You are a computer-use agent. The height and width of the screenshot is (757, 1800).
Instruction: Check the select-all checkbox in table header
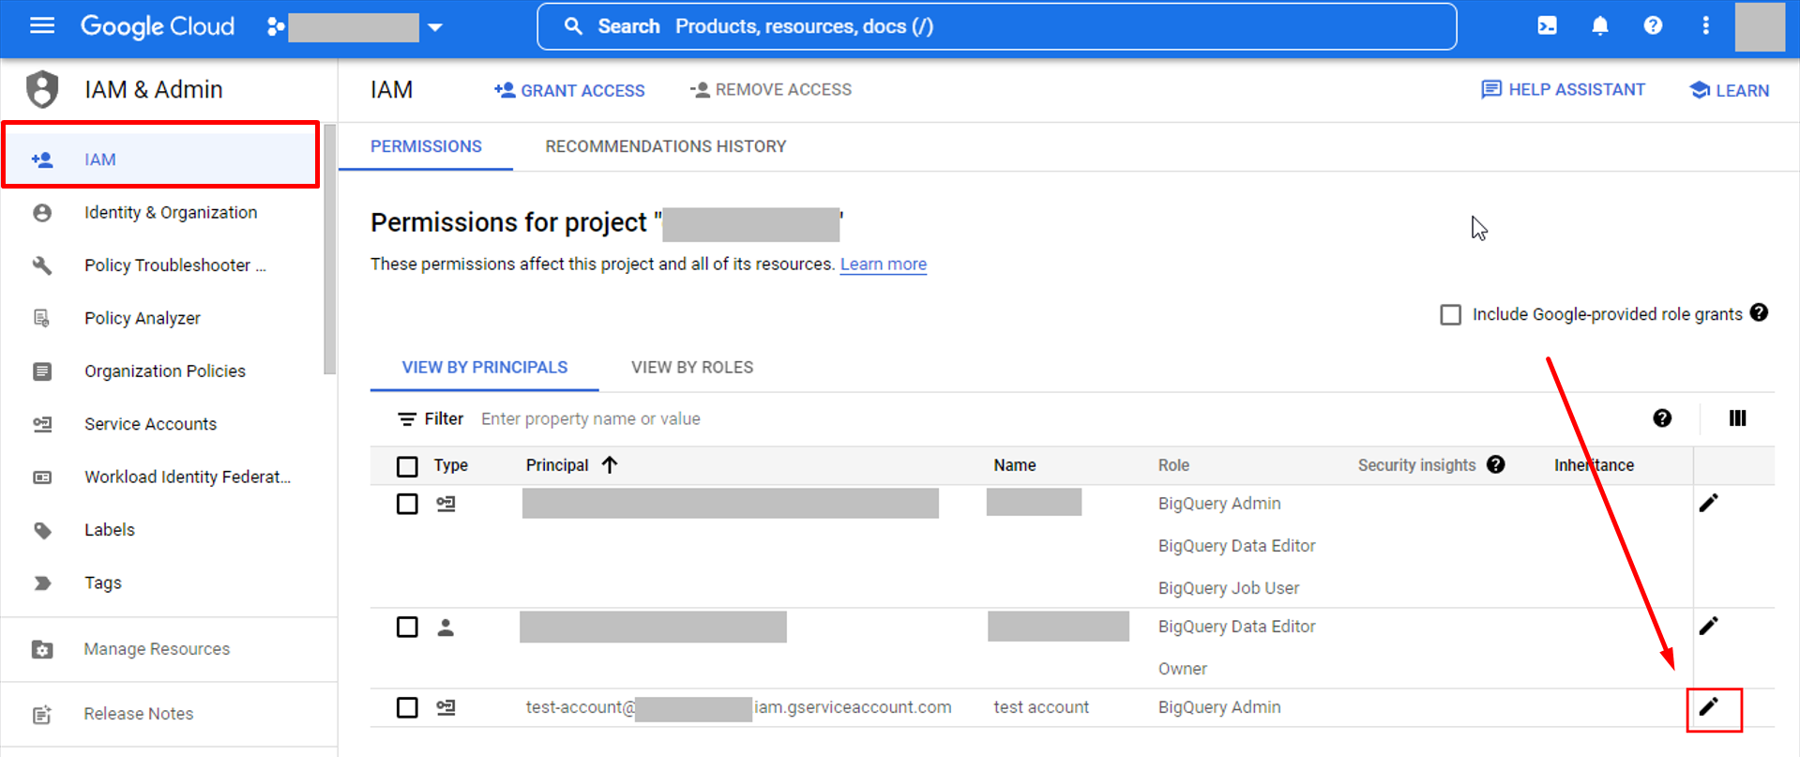click(x=407, y=466)
